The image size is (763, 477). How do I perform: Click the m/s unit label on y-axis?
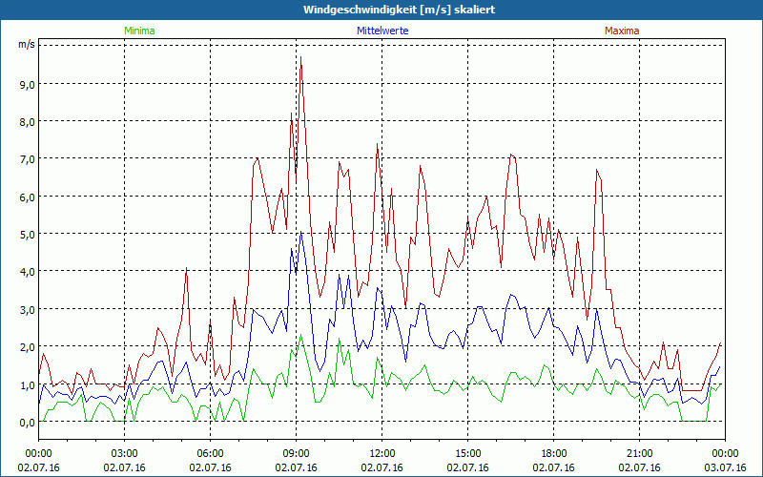(x=25, y=45)
